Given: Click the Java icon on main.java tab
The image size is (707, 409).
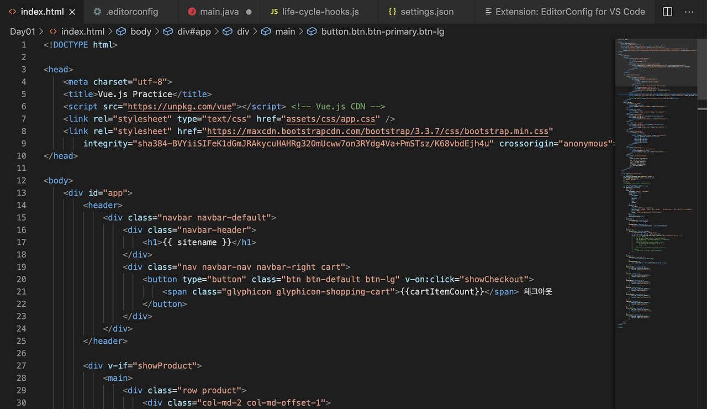Looking at the screenshot, I should [192, 11].
